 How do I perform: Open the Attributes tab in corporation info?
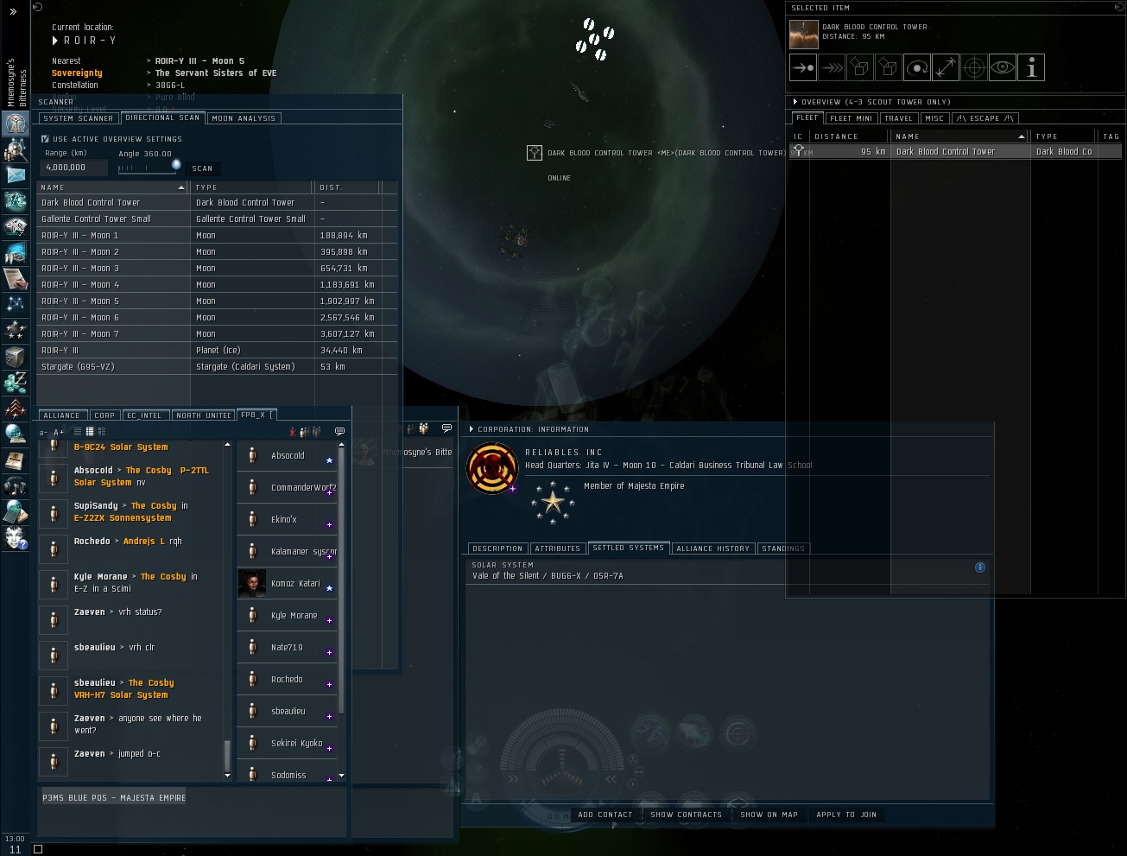click(x=558, y=548)
